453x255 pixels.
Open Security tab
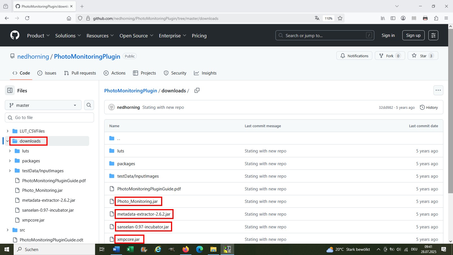[175, 73]
